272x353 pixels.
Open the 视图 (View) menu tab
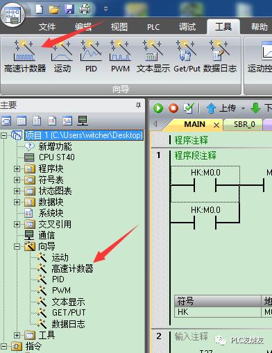click(119, 27)
